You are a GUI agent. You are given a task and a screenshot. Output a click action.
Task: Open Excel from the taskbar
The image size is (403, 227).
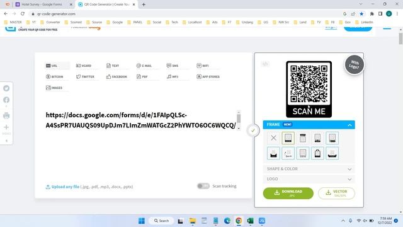tap(251, 221)
